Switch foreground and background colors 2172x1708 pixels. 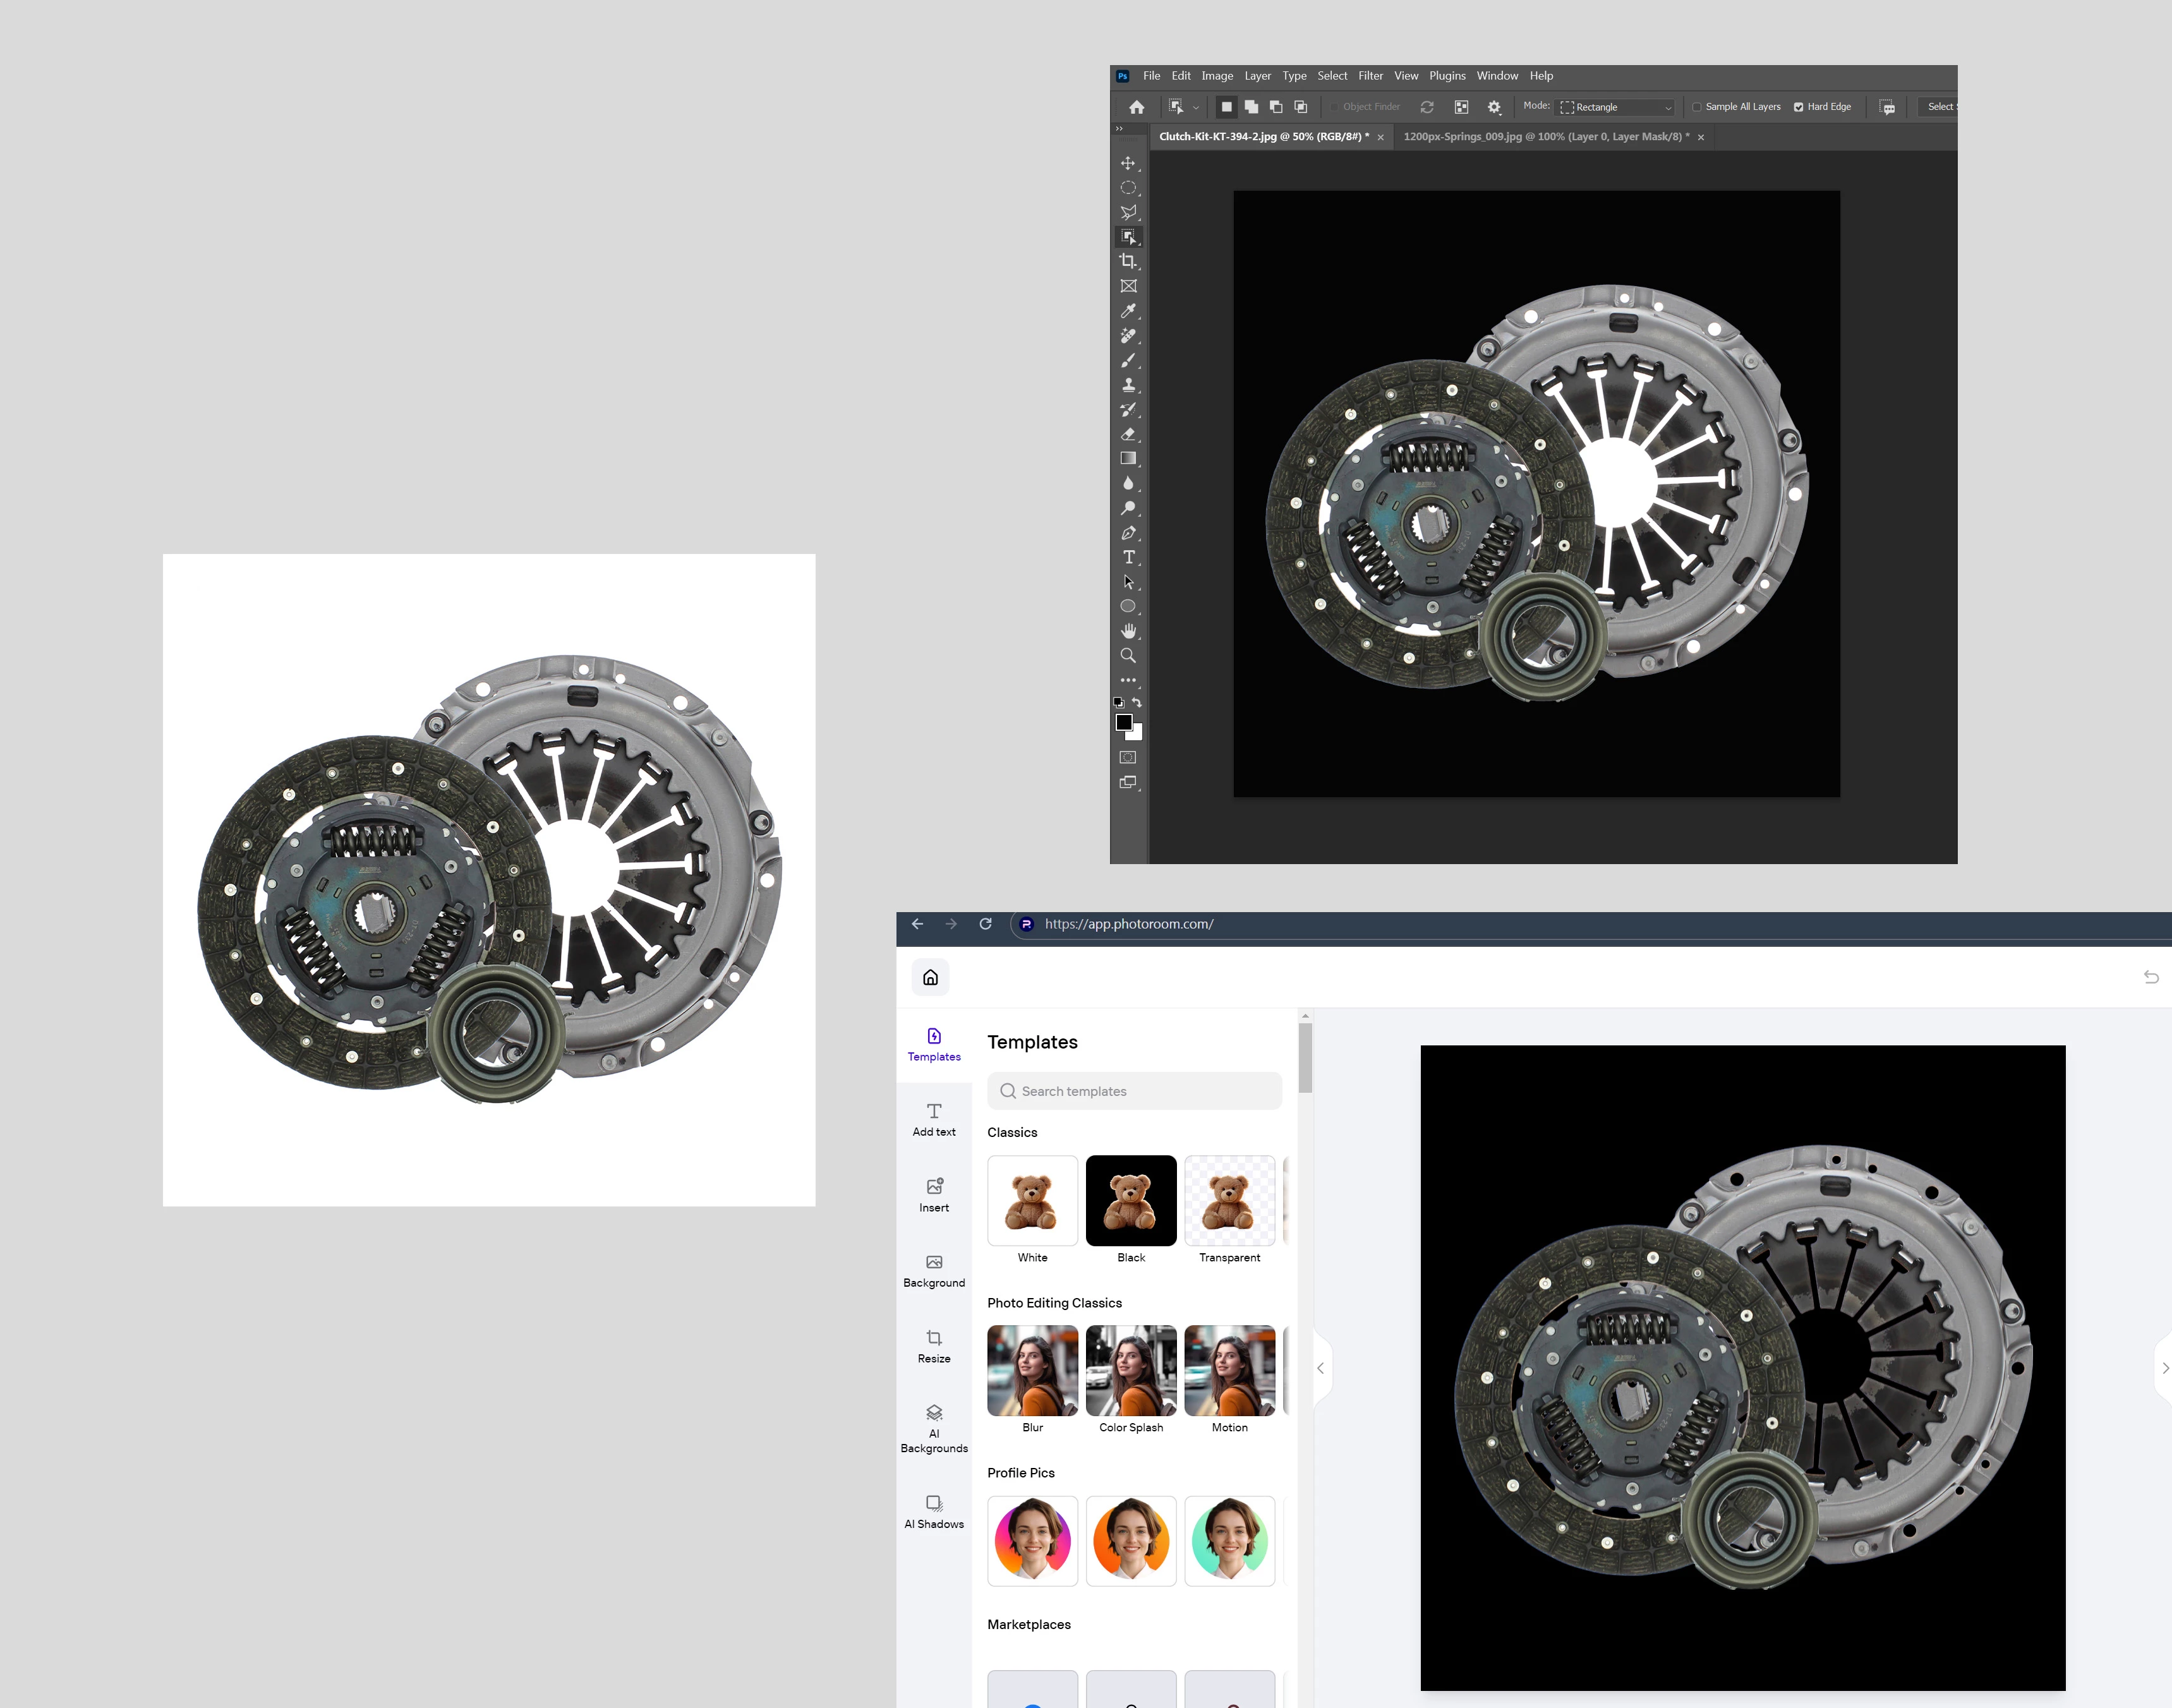1137,702
